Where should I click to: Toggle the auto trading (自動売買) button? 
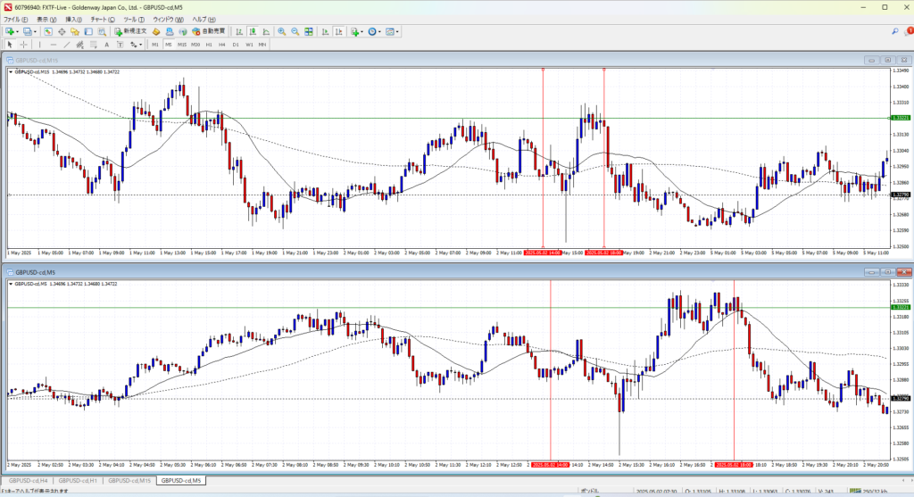coord(209,31)
